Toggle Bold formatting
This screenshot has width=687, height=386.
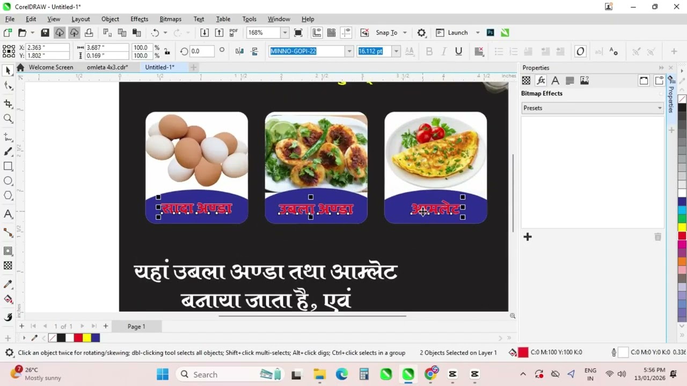pos(429,51)
